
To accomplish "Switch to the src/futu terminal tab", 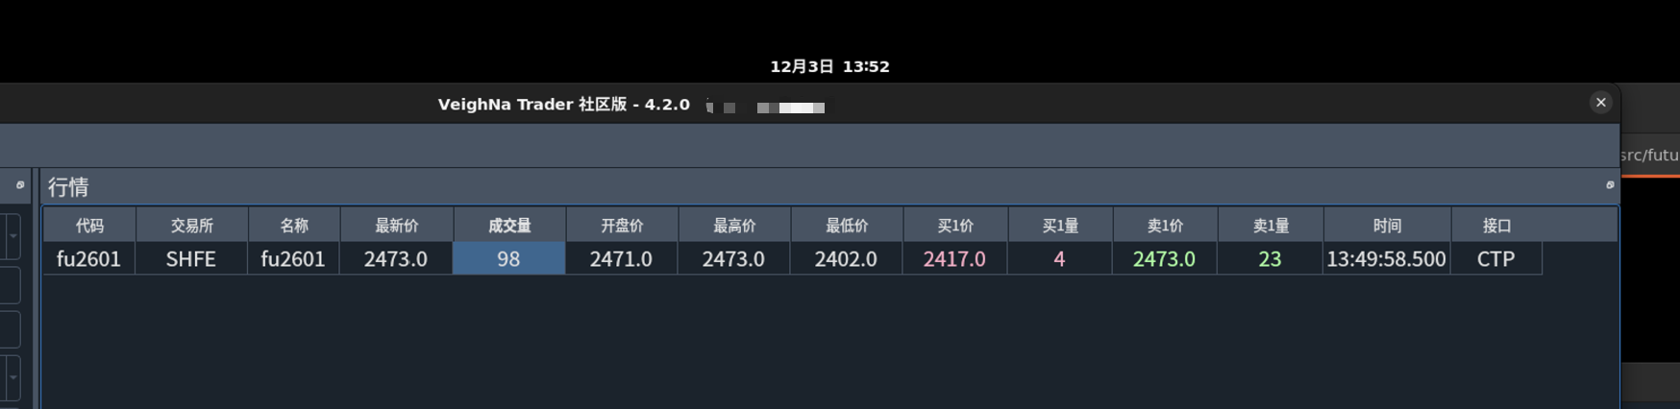I will point(1649,156).
